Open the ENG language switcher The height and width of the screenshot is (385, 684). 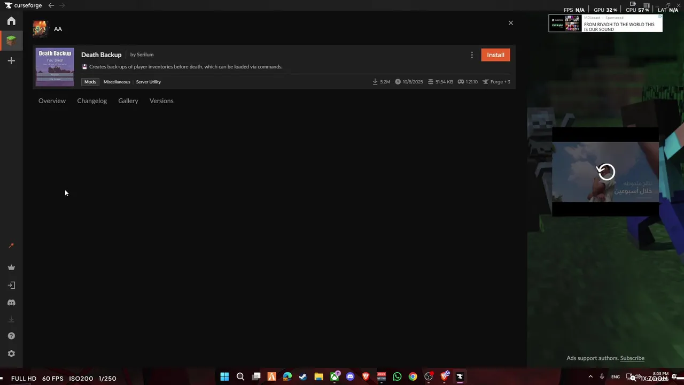[616, 377]
